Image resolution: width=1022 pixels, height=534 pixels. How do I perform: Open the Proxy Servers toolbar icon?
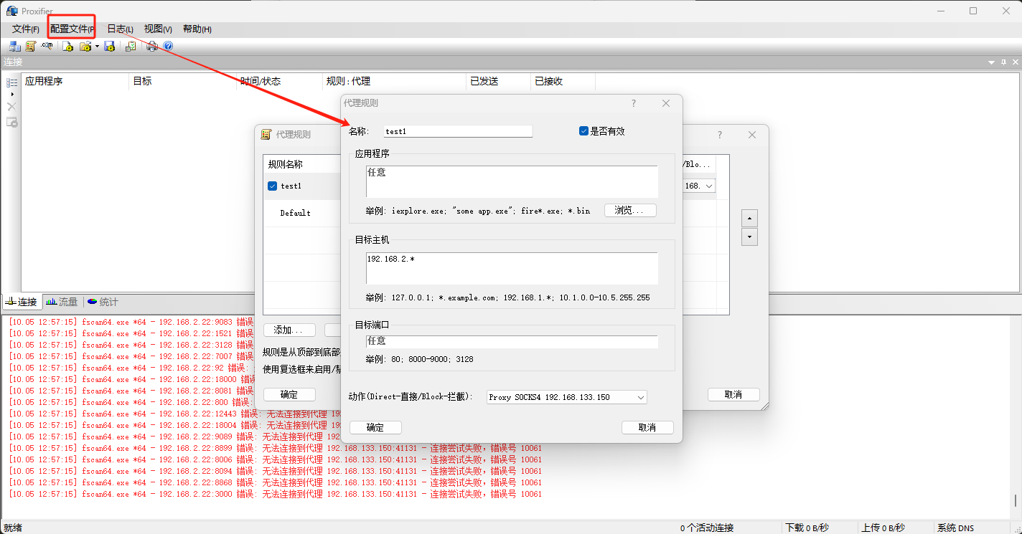tap(14, 46)
